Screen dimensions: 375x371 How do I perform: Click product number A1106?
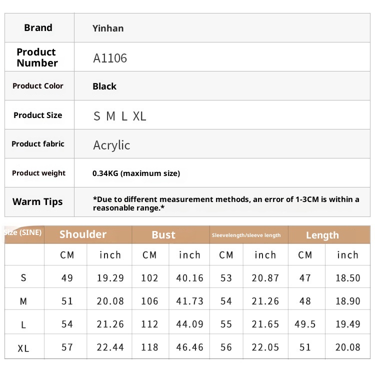110,58
